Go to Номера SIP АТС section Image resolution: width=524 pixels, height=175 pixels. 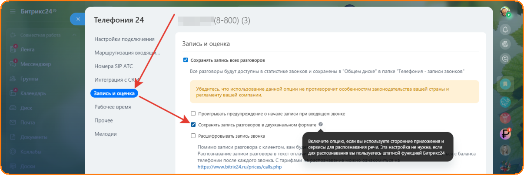pos(114,66)
